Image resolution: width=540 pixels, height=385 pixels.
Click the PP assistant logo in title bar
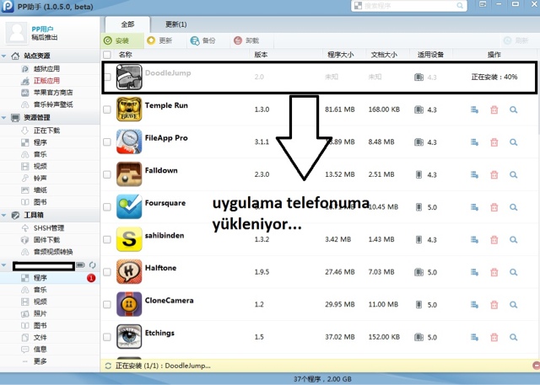[8, 6]
